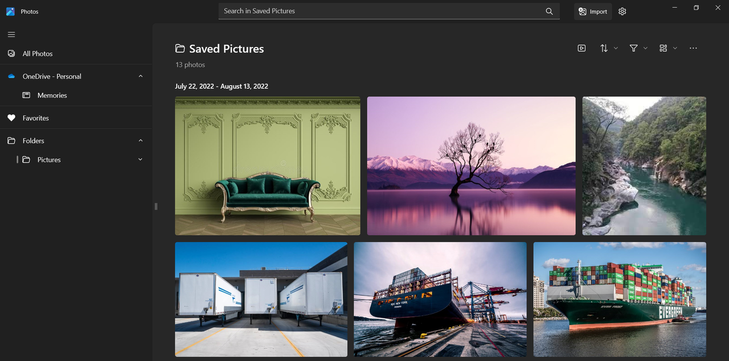Open the MSC New York ship photo
This screenshot has height=361, width=729.
(x=440, y=300)
